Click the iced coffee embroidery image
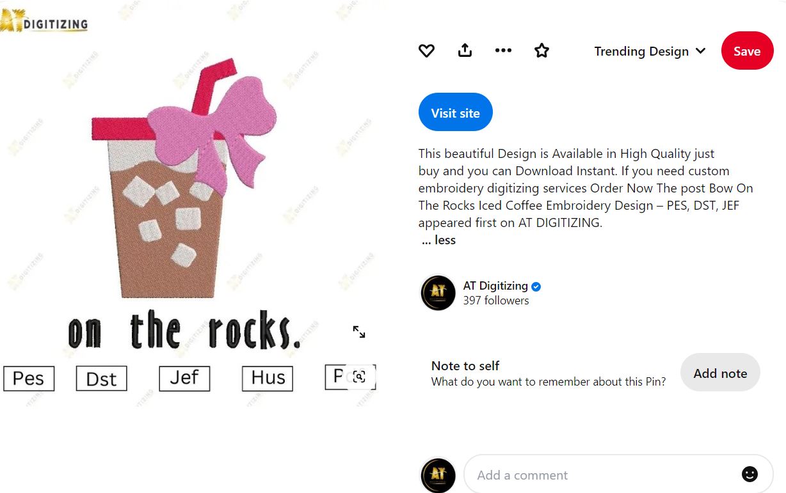The image size is (786, 493). (x=188, y=203)
